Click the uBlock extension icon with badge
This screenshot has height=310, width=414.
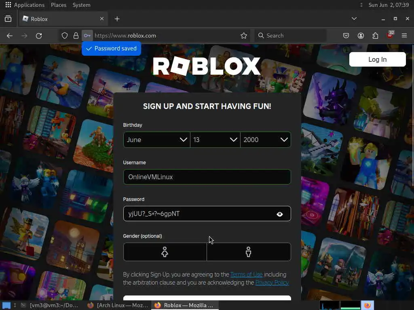(x=390, y=35)
